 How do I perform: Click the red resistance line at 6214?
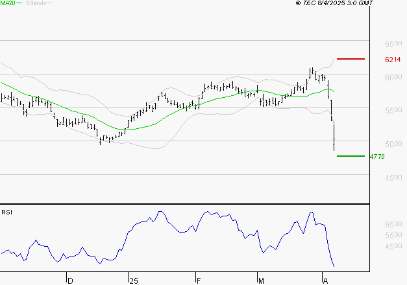(x=351, y=59)
